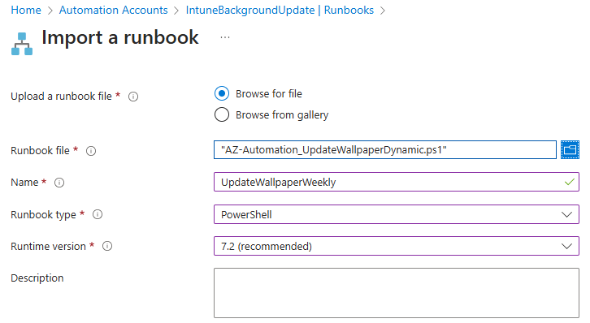The image size is (590, 323).
Task: Open the Runtime version 7.2 dropdown
Action: point(397,246)
